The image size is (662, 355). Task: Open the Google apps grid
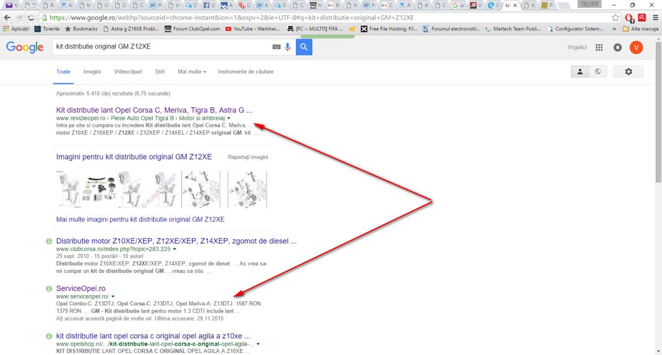pyautogui.click(x=599, y=47)
